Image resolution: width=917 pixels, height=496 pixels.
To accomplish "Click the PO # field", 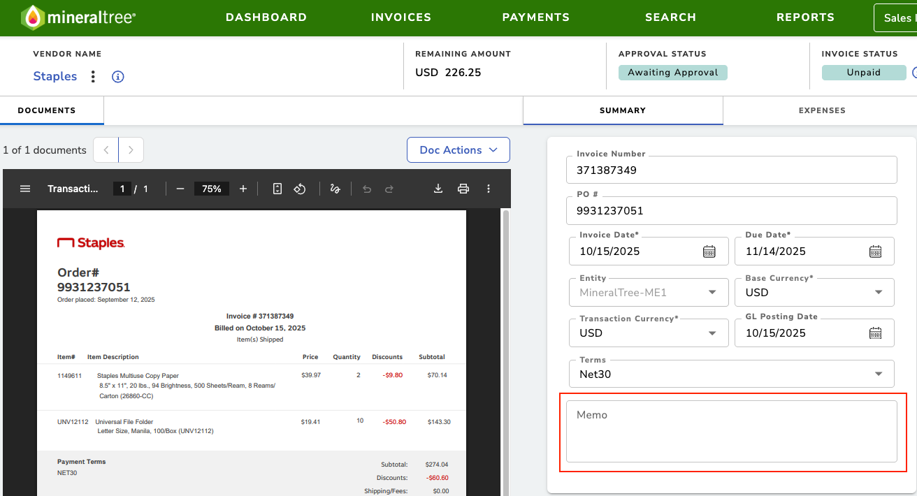I will pos(732,210).
